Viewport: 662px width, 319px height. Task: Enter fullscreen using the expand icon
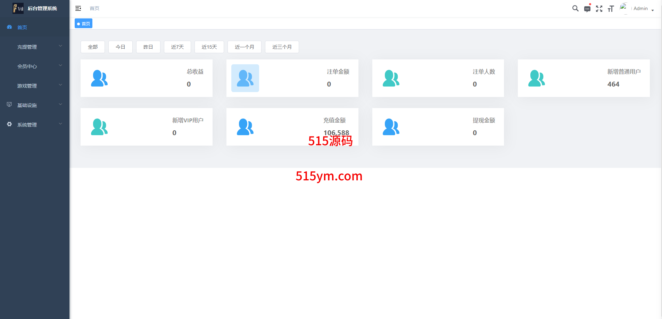click(x=599, y=9)
